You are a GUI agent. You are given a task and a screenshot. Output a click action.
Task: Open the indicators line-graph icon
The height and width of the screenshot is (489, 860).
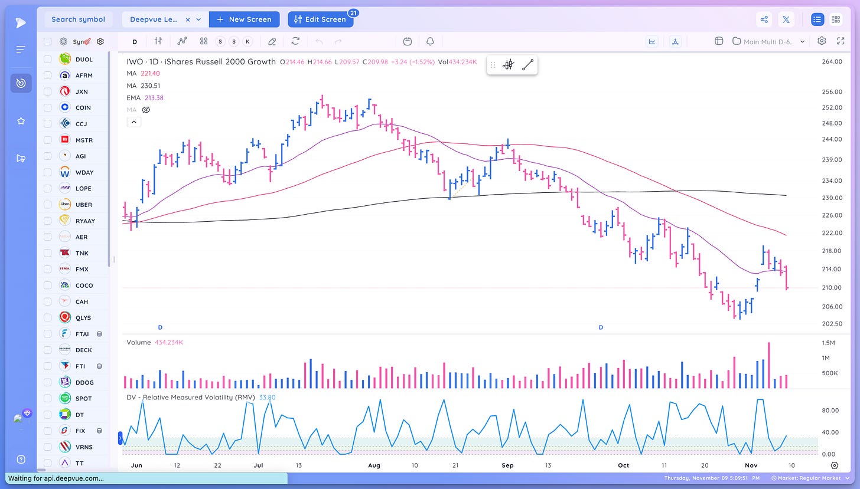(183, 41)
